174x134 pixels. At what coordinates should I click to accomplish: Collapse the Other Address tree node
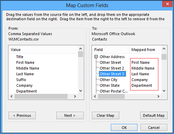pos(96,57)
